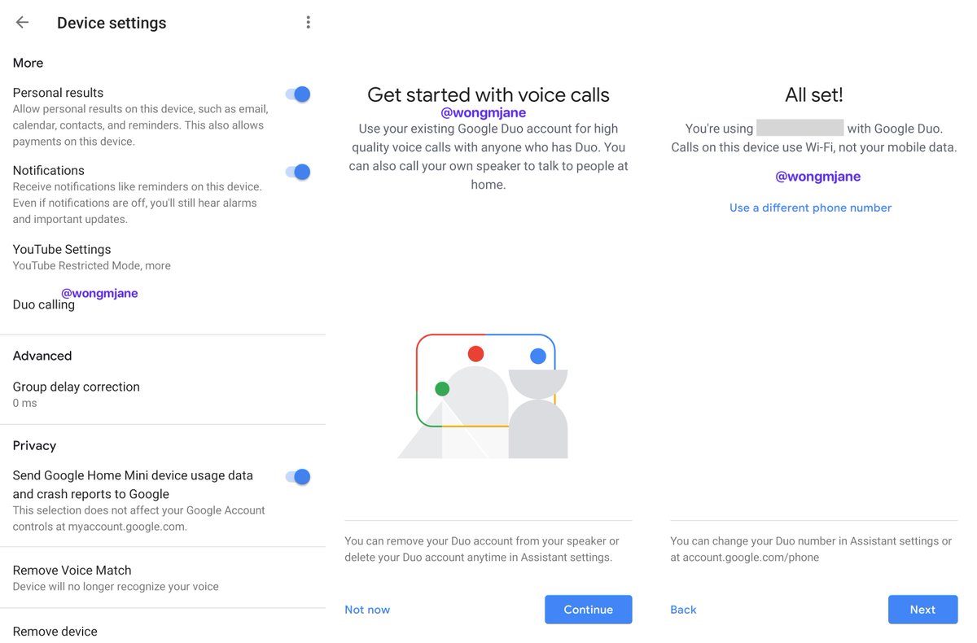
Task: Click the Duo voice call illustration
Action: (x=483, y=396)
